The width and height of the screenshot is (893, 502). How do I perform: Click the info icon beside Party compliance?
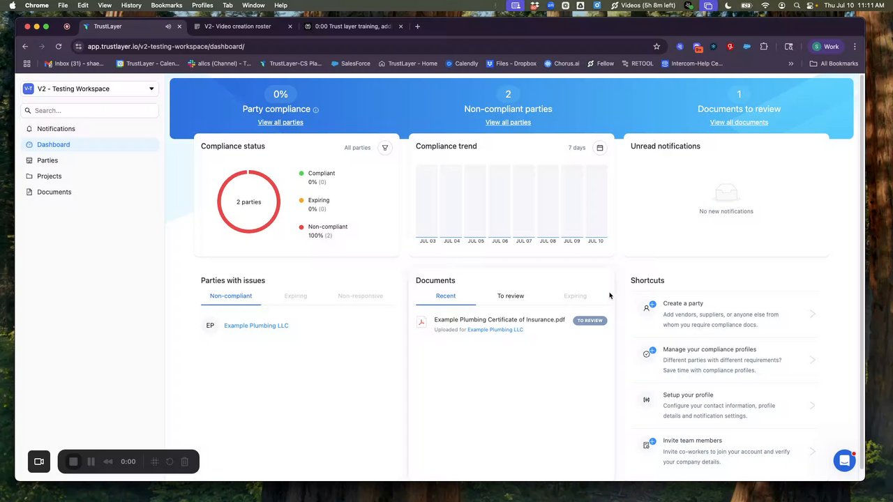tap(315, 110)
